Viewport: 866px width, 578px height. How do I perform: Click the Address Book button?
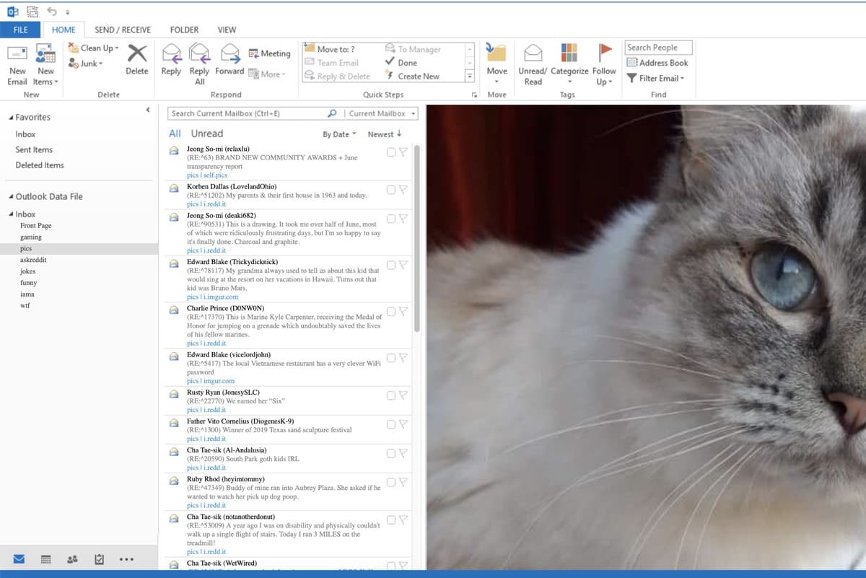pyautogui.click(x=657, y=63)
